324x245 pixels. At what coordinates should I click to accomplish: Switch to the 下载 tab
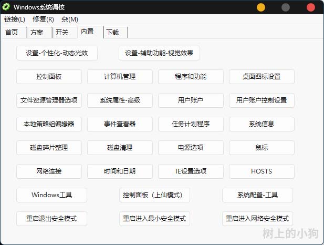(116, 33)
